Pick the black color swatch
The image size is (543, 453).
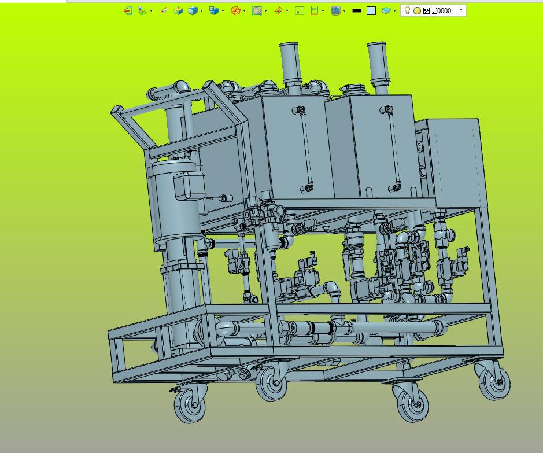(357, 11)
